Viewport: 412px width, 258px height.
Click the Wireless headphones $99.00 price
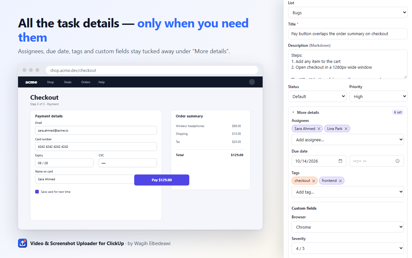[236, 126]
